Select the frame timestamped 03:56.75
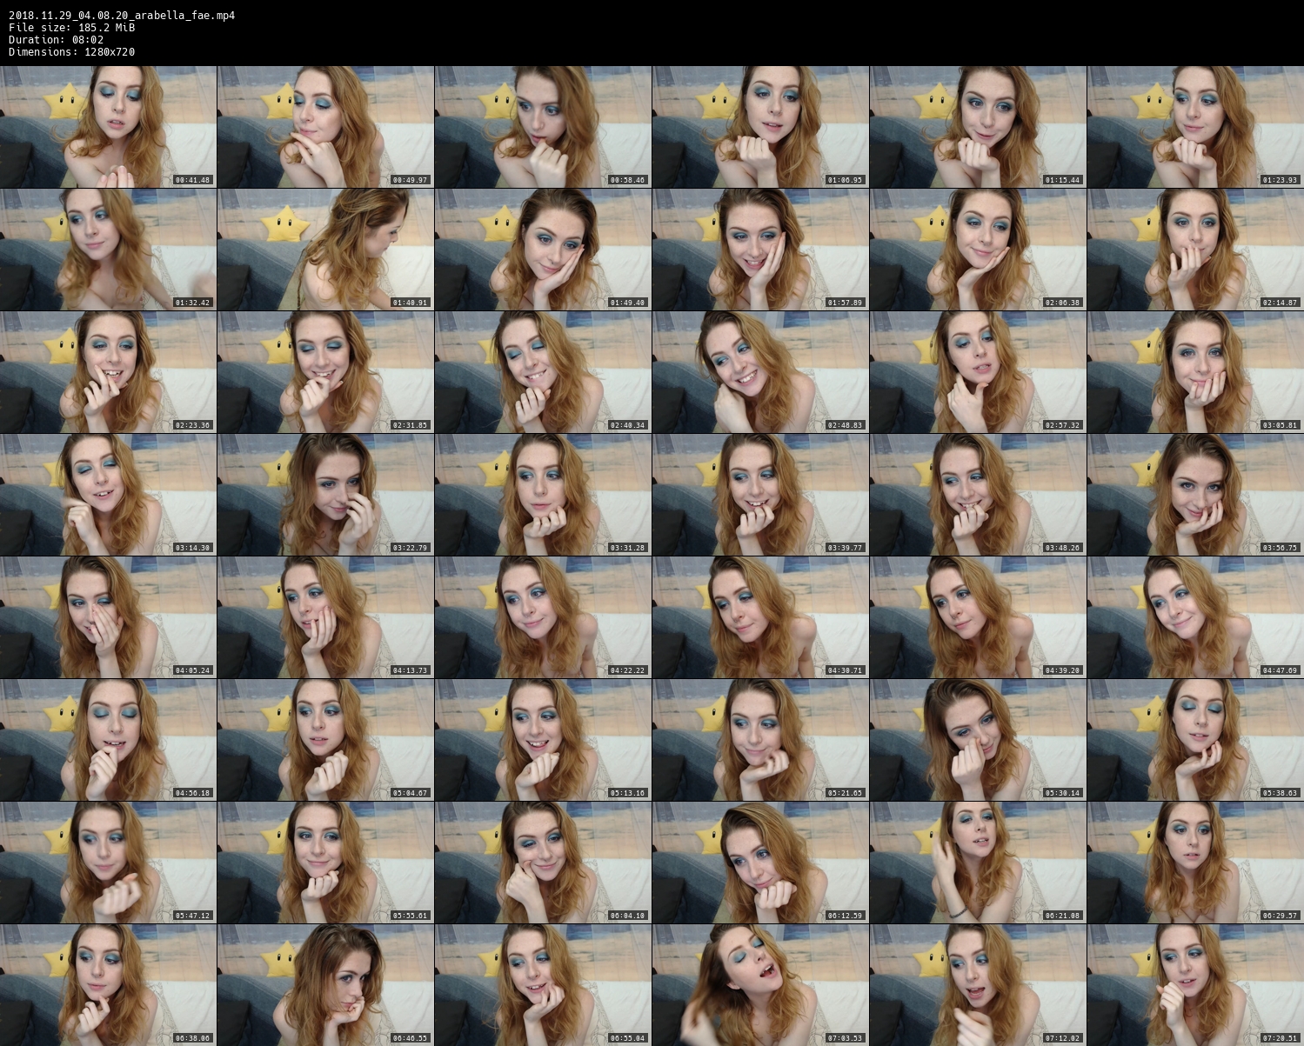Viewport: 1304px width, 1046px height. [x=1195, y=495]
